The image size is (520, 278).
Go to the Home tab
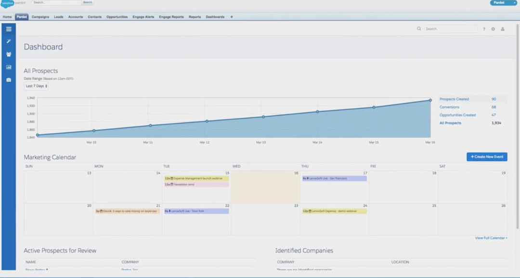[7, 17]
